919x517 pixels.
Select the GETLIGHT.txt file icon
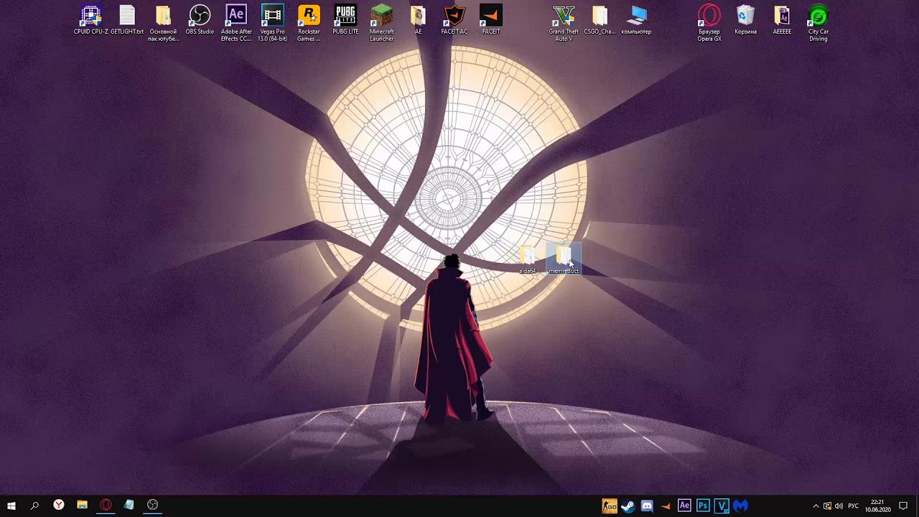click(x=127, y=20)
